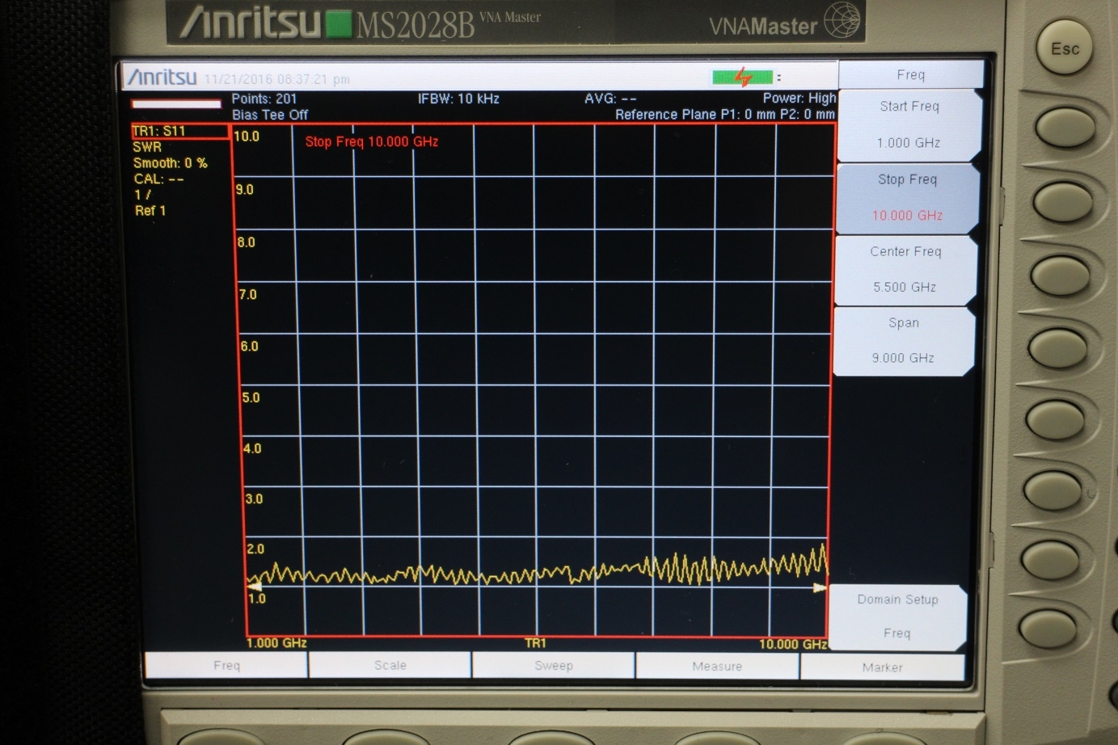Screen dimensions: 1118x745
Task: Click the SWR graph type label
Action: pos(147,147)
